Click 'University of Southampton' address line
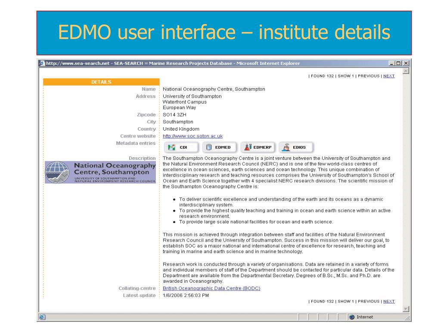Viewport: 441px width, 330px height. (x=192, y=96)
